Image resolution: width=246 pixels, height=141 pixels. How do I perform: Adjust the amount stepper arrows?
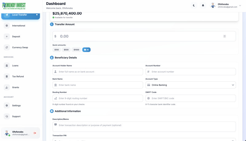click(224, 36)
